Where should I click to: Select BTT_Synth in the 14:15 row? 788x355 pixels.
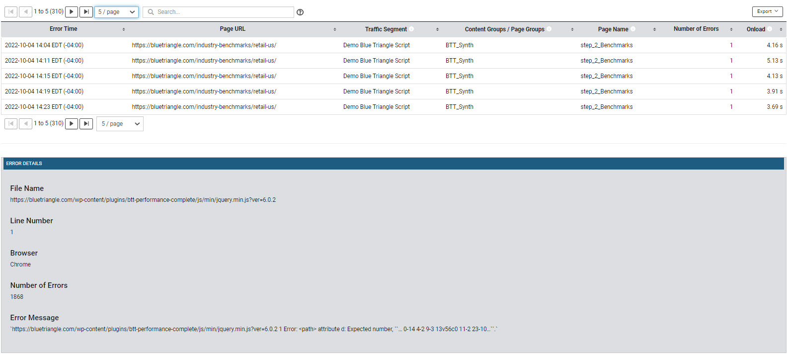(460, 76)
